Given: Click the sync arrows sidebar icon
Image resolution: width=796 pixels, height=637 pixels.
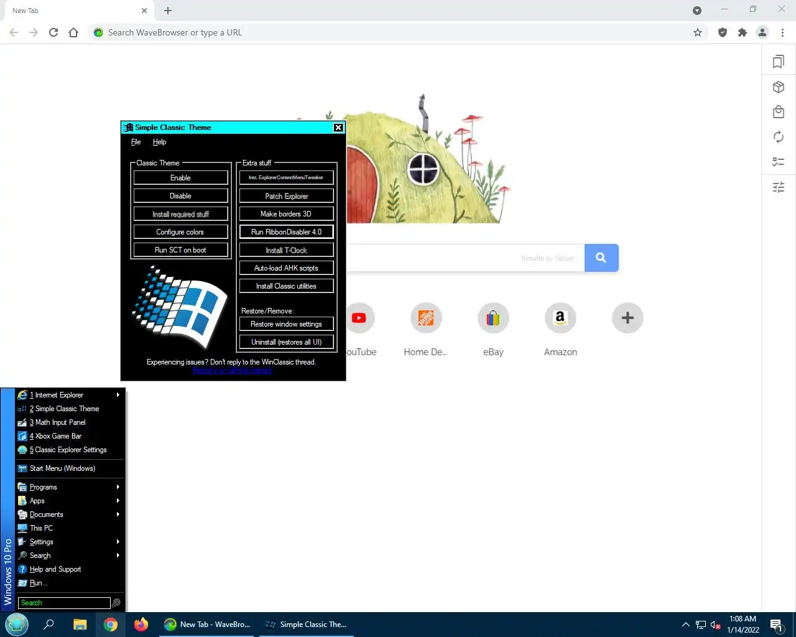Looking at the screenshot, I should coord(779,137).
